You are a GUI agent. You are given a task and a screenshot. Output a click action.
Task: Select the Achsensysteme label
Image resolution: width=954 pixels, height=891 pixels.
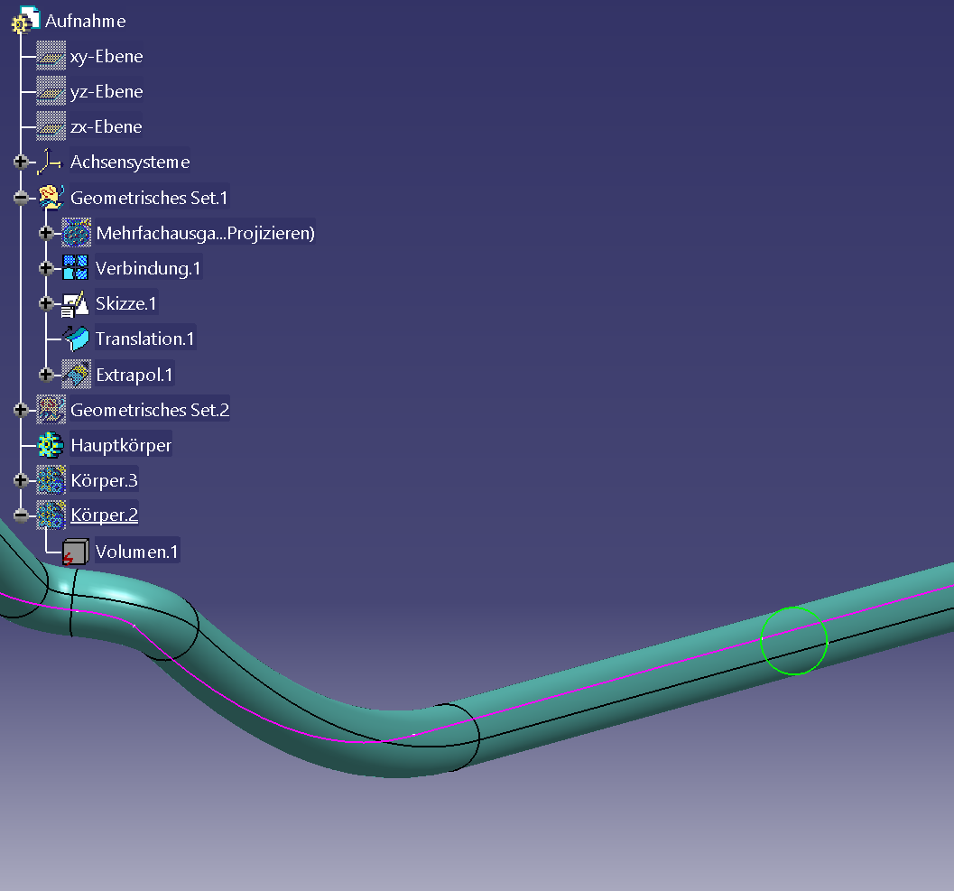click(130, 162)
